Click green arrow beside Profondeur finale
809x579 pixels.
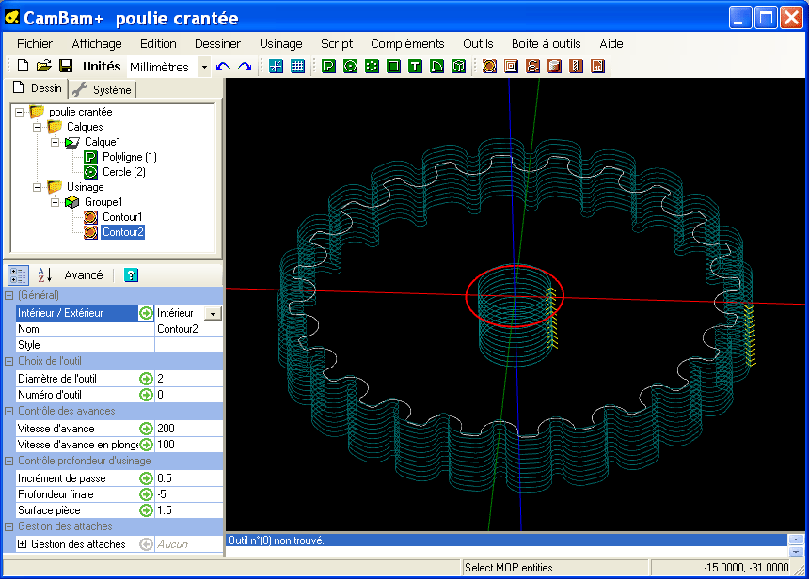point(146,494)
